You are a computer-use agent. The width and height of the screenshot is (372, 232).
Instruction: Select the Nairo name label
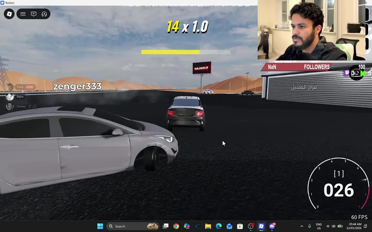[x=20, y=97]
